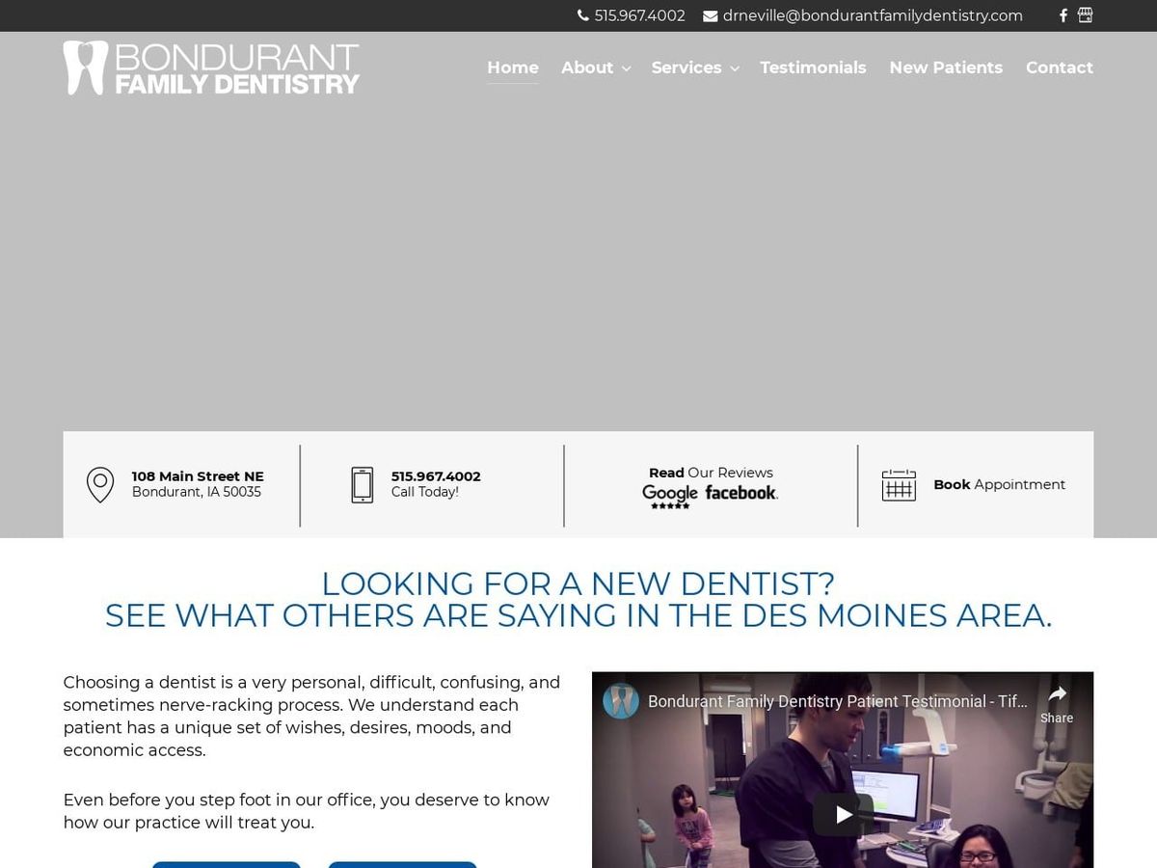Email drneville@bondurantfamilydentistry.com
The width and height of the screenshot is (1157, 868).
(873, 15)
